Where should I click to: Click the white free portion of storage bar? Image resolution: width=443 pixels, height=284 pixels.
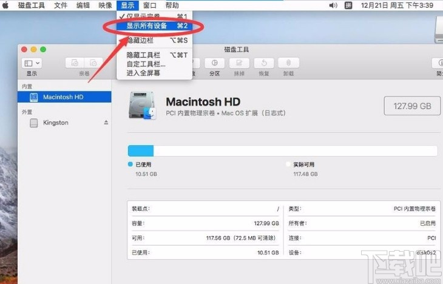[x=296, y=150]
